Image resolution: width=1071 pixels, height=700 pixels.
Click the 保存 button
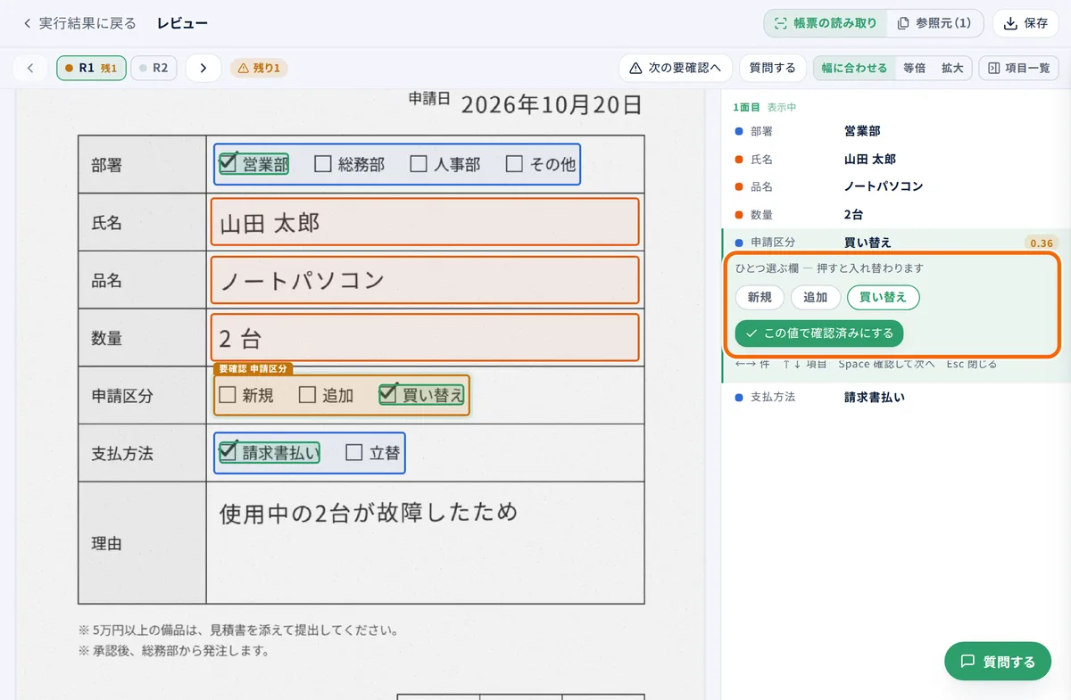point(1026,23)
